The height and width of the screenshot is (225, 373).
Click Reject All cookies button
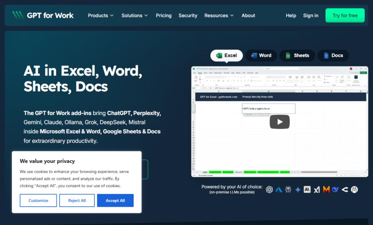[x=77, y=200]
